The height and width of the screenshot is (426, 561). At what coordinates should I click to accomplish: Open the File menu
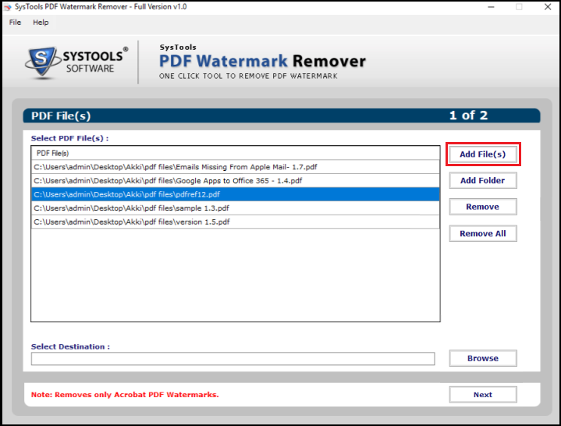[15, 22]
